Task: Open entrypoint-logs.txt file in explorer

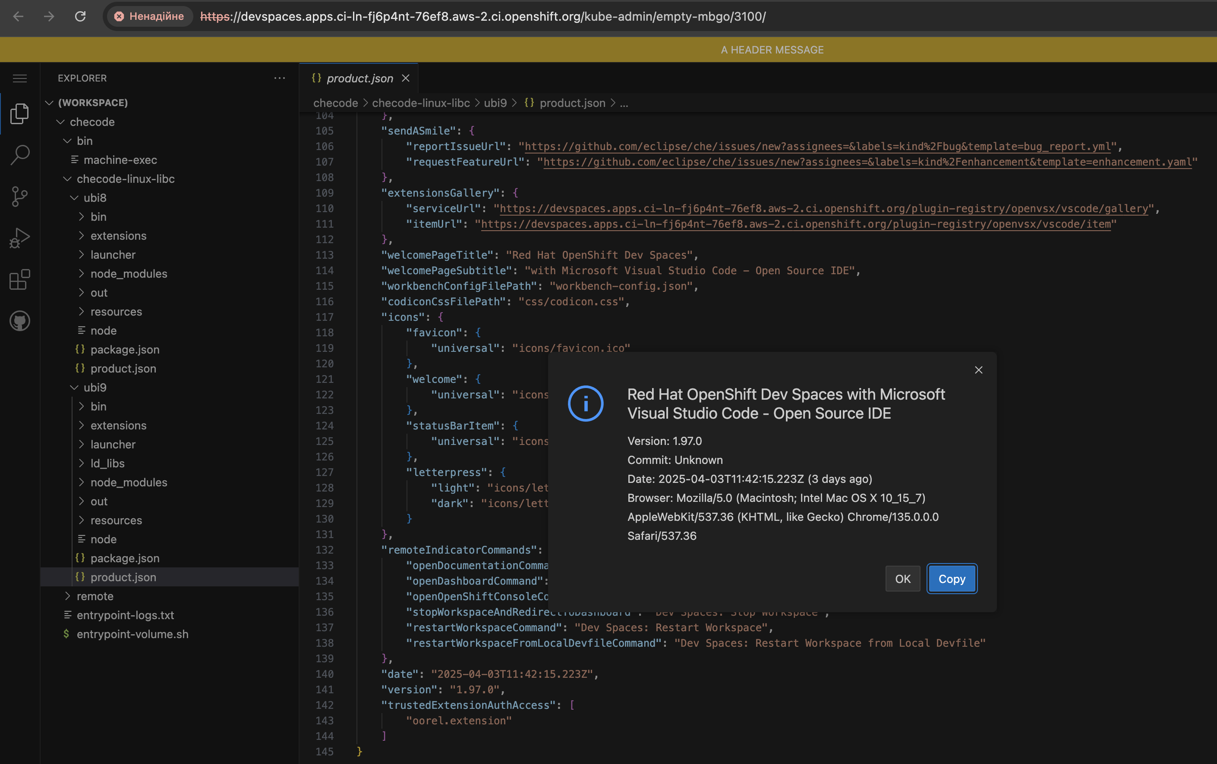Action: (x=125, y=615)
